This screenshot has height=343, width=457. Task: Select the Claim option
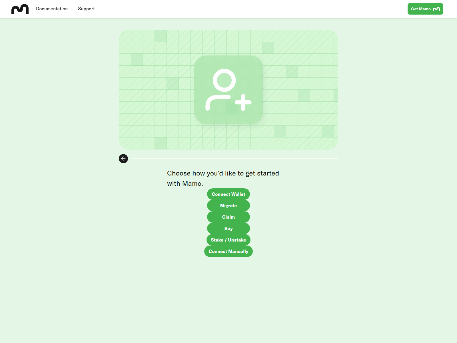click(x=228, y=217)
